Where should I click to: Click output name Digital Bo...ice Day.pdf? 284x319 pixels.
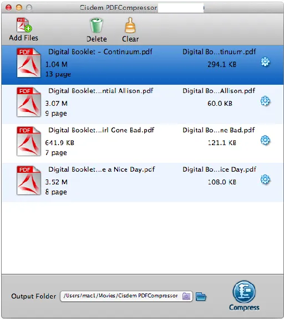219,169
